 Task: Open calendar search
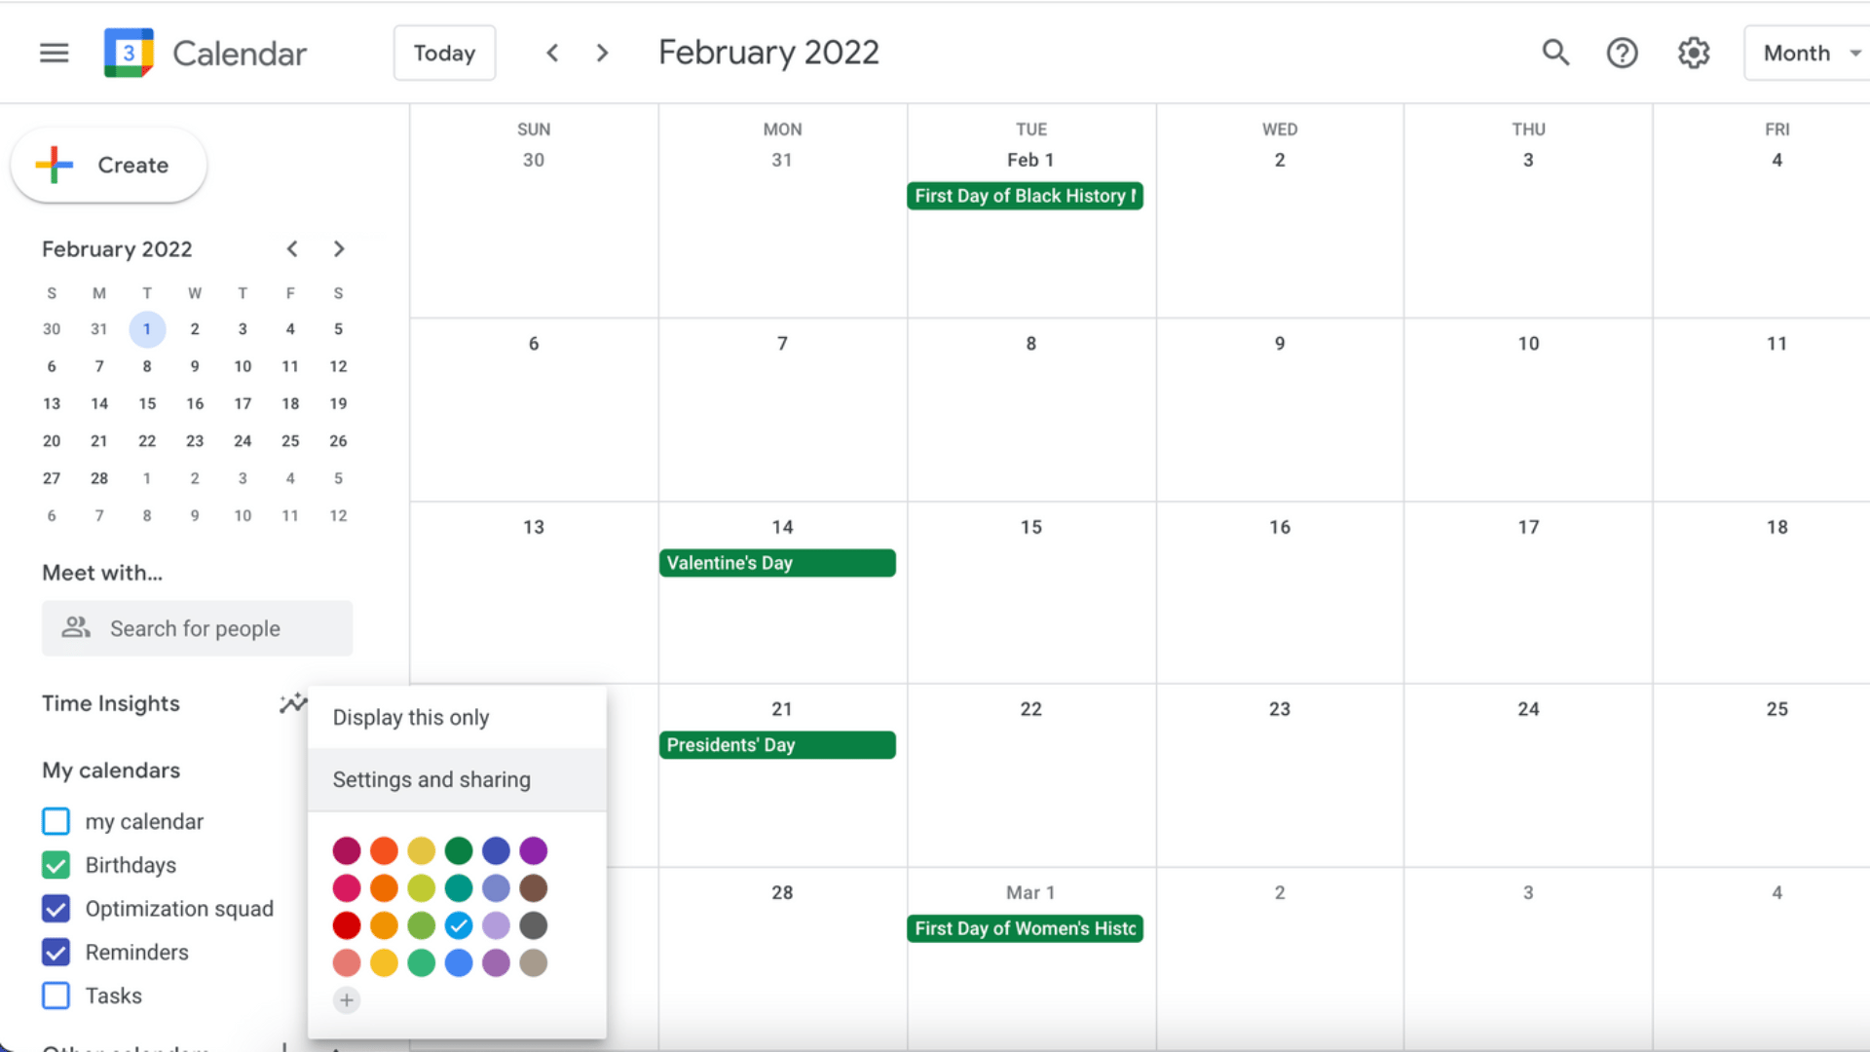1555,53
